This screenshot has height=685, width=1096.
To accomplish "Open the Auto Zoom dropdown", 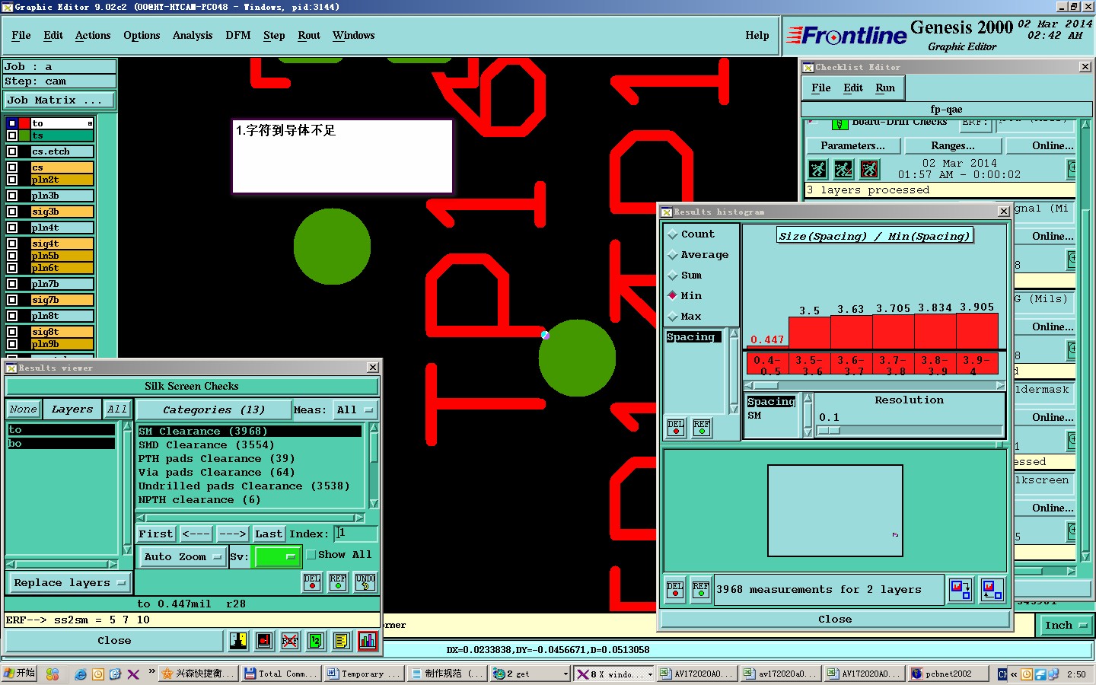I will pos(183,557).
